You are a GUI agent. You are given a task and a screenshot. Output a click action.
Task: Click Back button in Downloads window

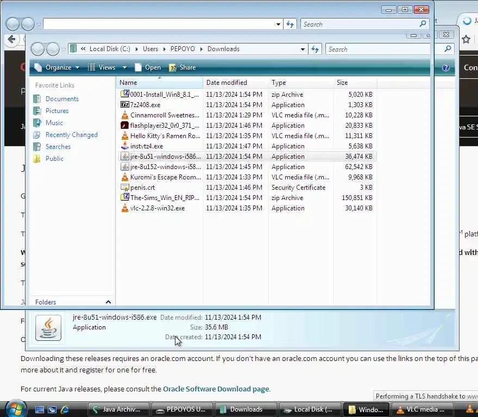[37, 49]
